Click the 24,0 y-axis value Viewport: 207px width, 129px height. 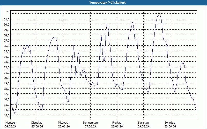(x=7, y=57)
